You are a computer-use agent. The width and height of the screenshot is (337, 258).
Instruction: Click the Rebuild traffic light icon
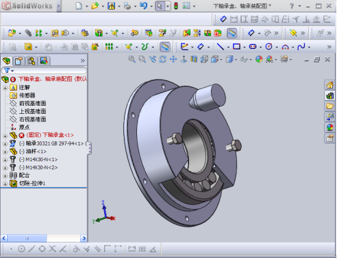pos(176,5)
